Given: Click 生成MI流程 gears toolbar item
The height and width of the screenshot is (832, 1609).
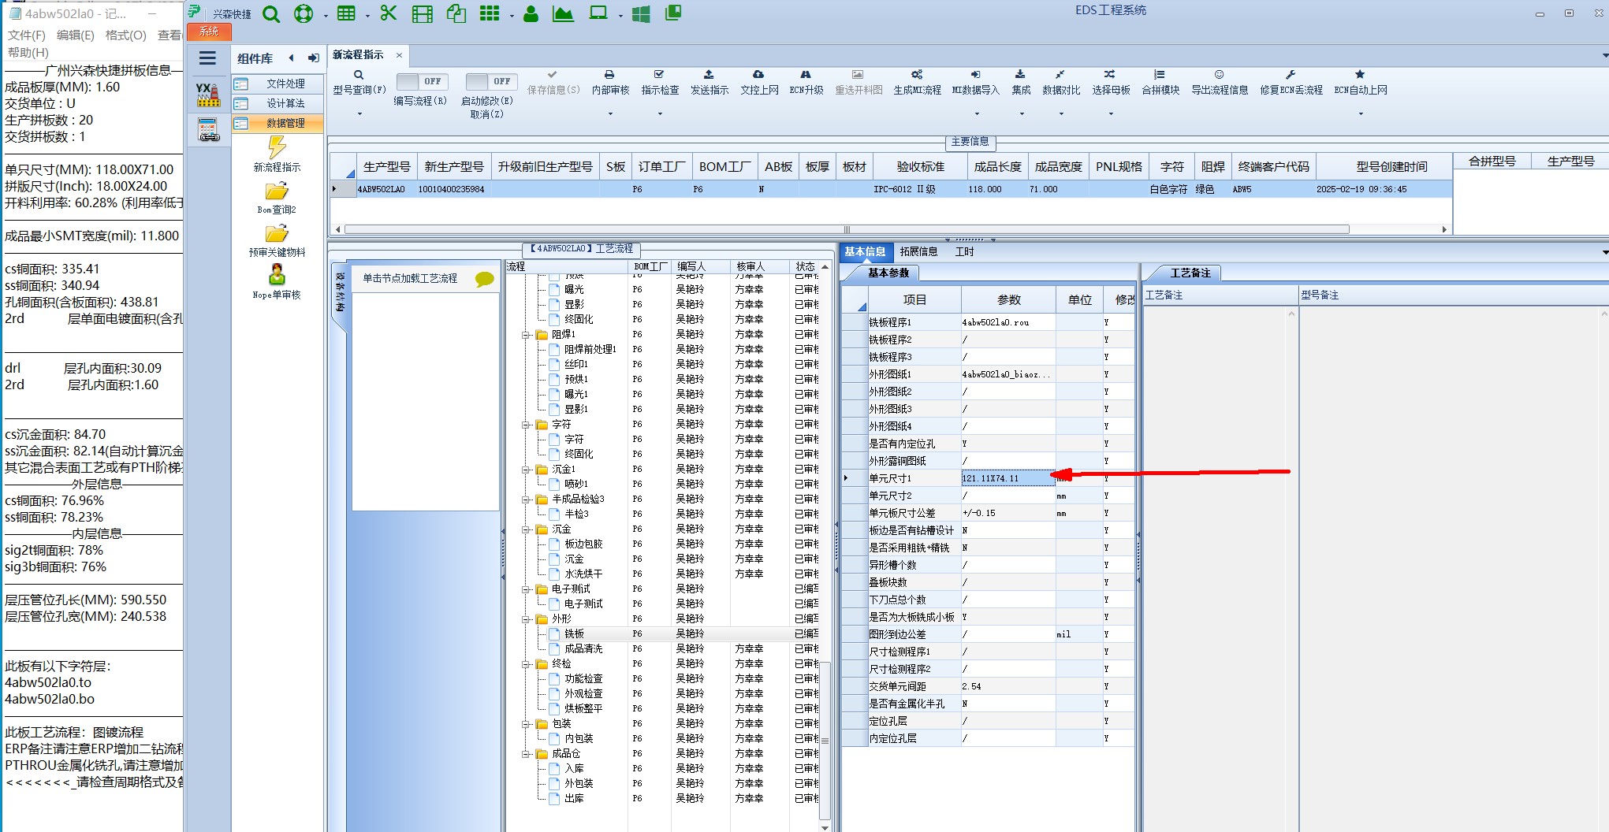Looking at the screenshot, I should point(917,83).
